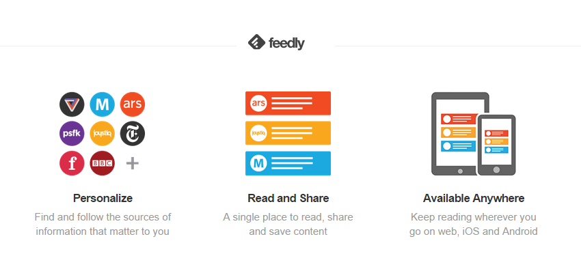Image resolution: width=581 pixels, height=256 pixels.
Task: Click the 'Keep reading wherever you go' text
Action: click(x=474, y=224)
